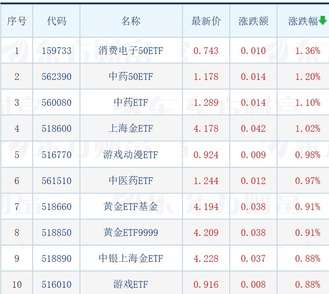Image resolution: width=329 pixels, height=294 pixels.
Task: Sort by the 最新价 column header
Action: click(x=206, y=21)
